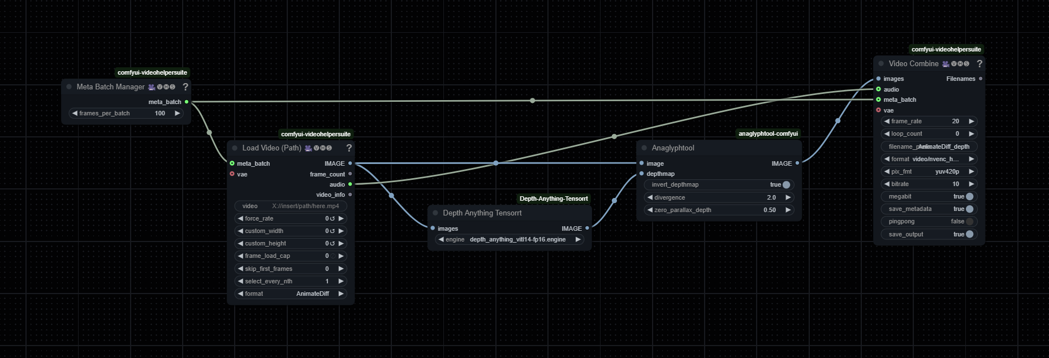Collapse the Depth Anything Tensorrt node dot
Image resolution: width=1049 pixels, height=358 pixels.
(x=435, y=213)
